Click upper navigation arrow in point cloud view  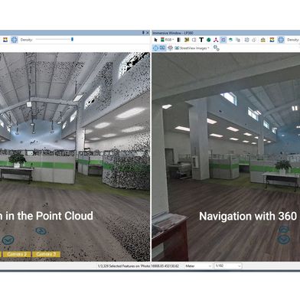point(41,231)
